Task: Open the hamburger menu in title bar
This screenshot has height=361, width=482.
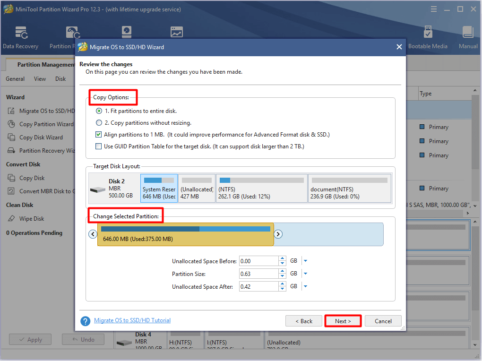Action: point(434,9)
